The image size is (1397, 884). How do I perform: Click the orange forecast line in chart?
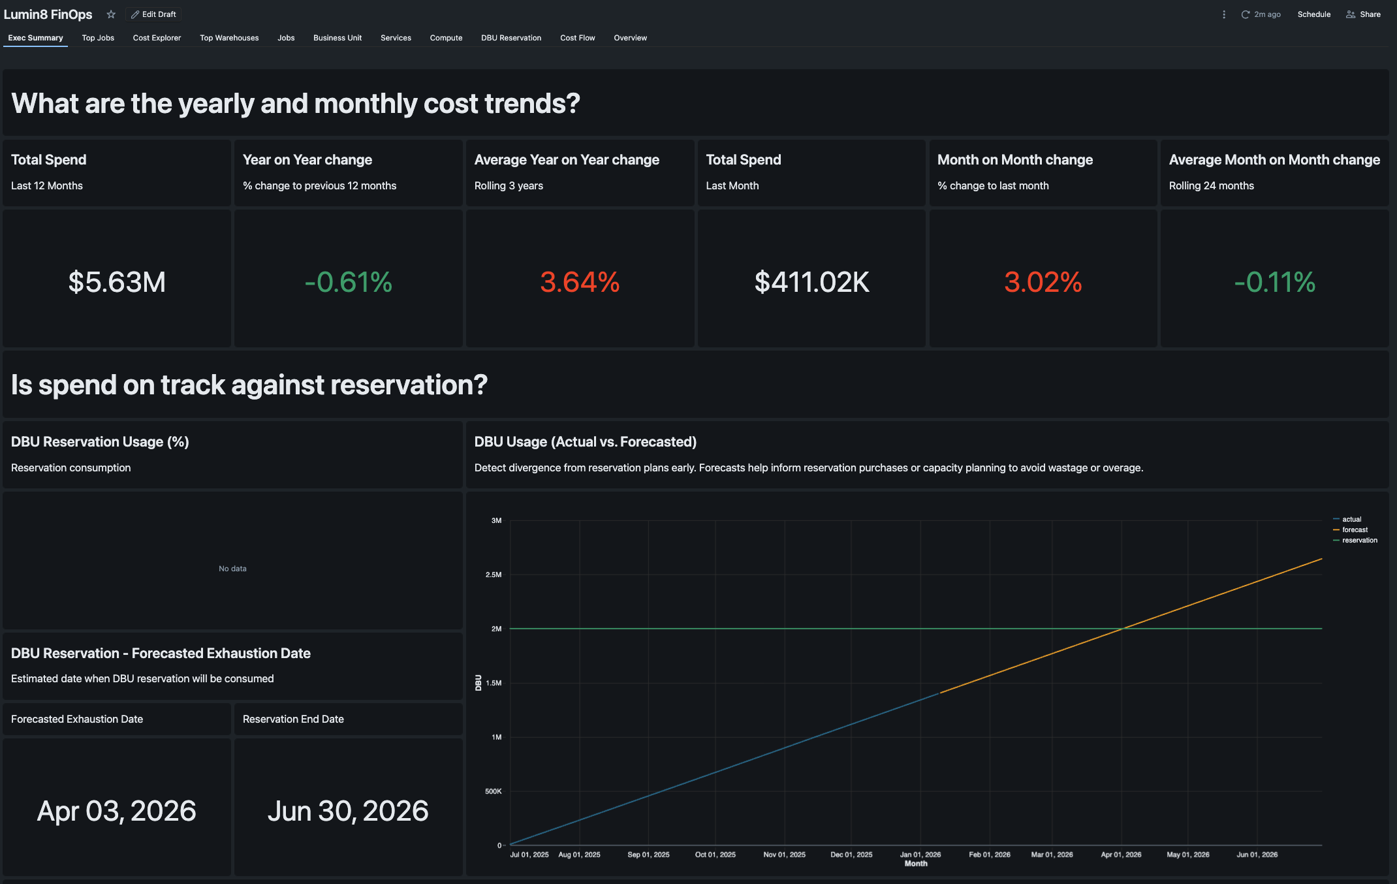point(1208,599)
